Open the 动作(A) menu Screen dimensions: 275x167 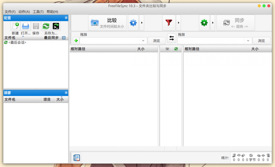coord(24,12)
